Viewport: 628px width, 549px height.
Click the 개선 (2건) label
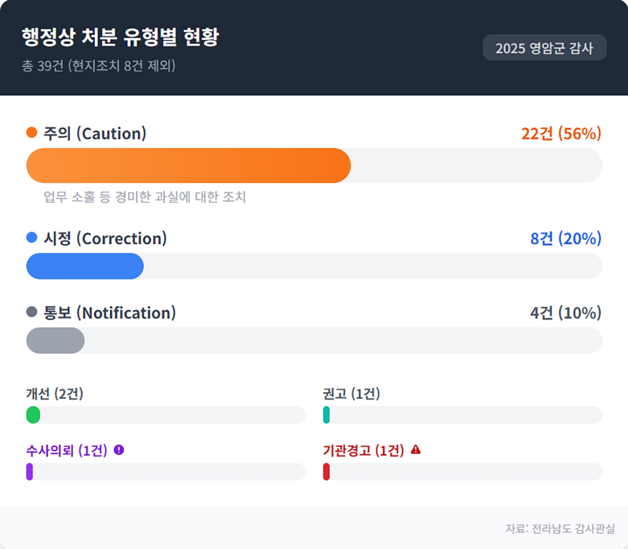click(55, 394)
